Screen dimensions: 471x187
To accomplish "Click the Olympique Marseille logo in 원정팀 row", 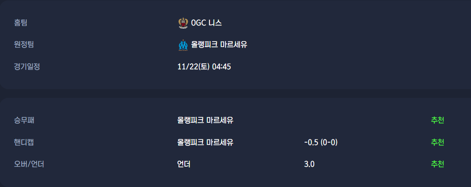I will 183,45.
